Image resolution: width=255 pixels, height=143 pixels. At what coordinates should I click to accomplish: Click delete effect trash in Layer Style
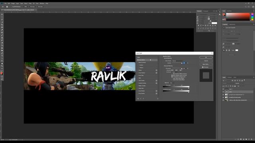[x=158, y=99]
